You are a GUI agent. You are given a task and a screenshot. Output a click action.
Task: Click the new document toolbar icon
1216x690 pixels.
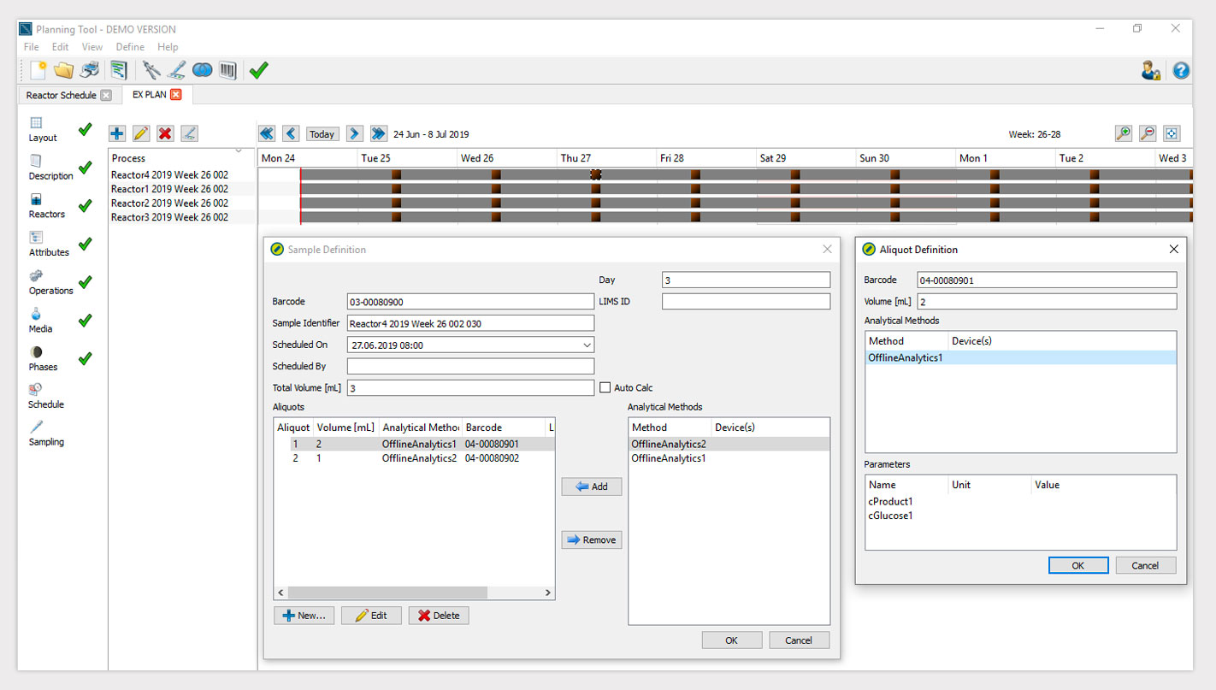tap(38, 70)
